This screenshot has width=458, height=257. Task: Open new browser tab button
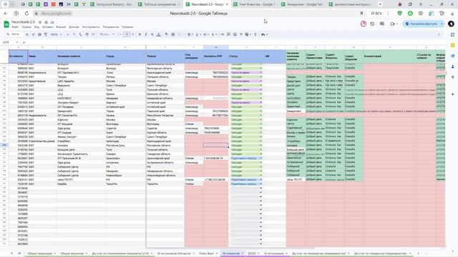380,4
